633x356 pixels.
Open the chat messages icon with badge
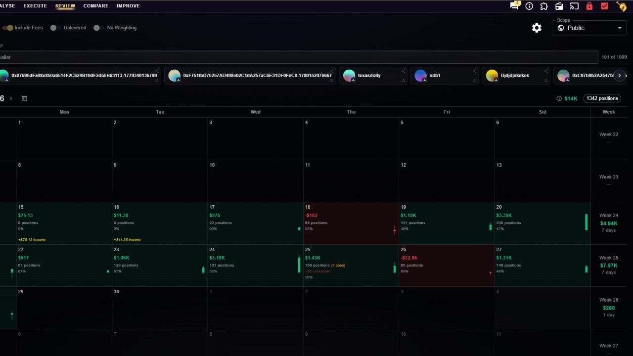(515, 5)
